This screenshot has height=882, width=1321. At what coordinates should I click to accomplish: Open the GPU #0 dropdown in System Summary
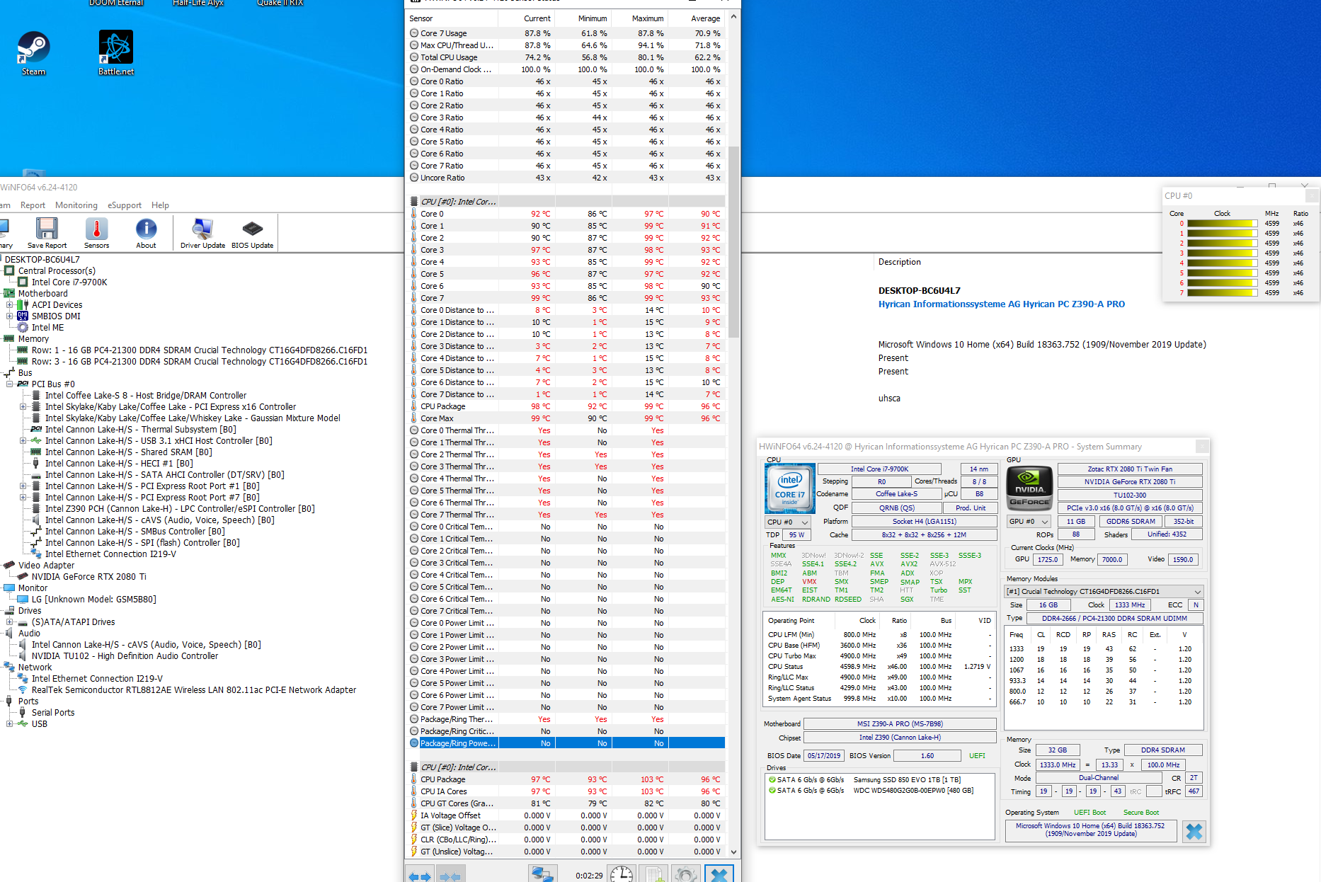tap(1029, 522)
